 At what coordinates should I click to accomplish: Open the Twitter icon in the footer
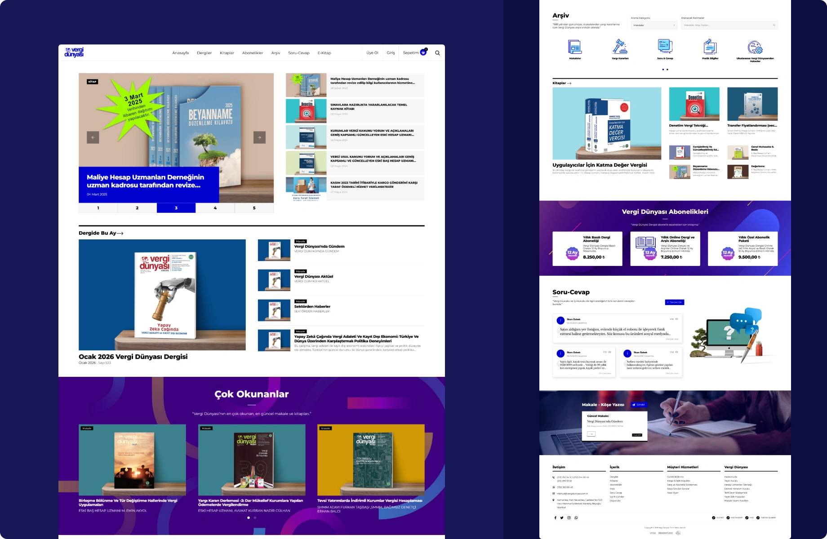pos(562,518)
